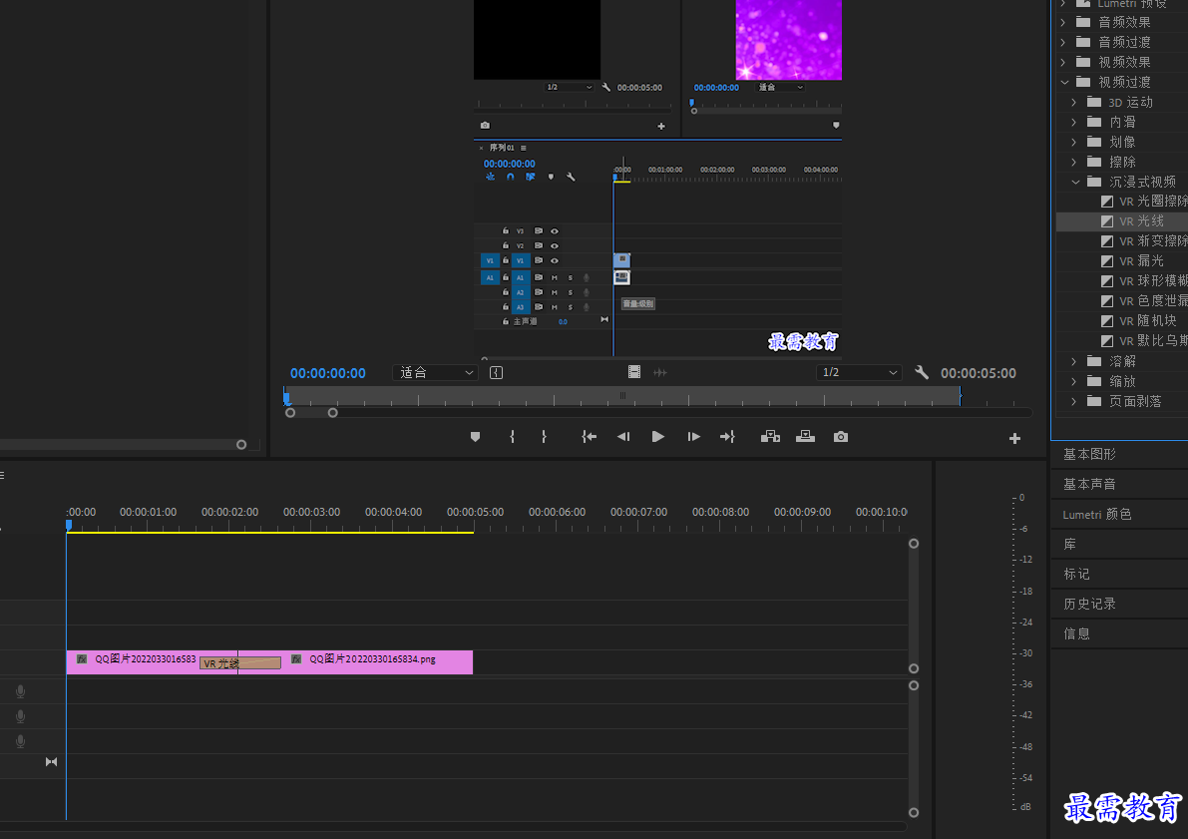This screenshot has width=1188, height=839.
Task: Solo track A1 in preview timeline
Action: [570, 277]
